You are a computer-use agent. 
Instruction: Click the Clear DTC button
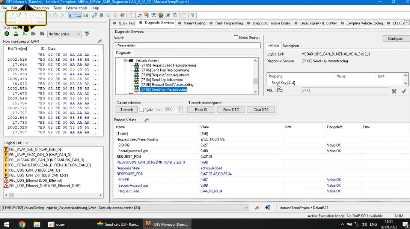tap(261, 110)
